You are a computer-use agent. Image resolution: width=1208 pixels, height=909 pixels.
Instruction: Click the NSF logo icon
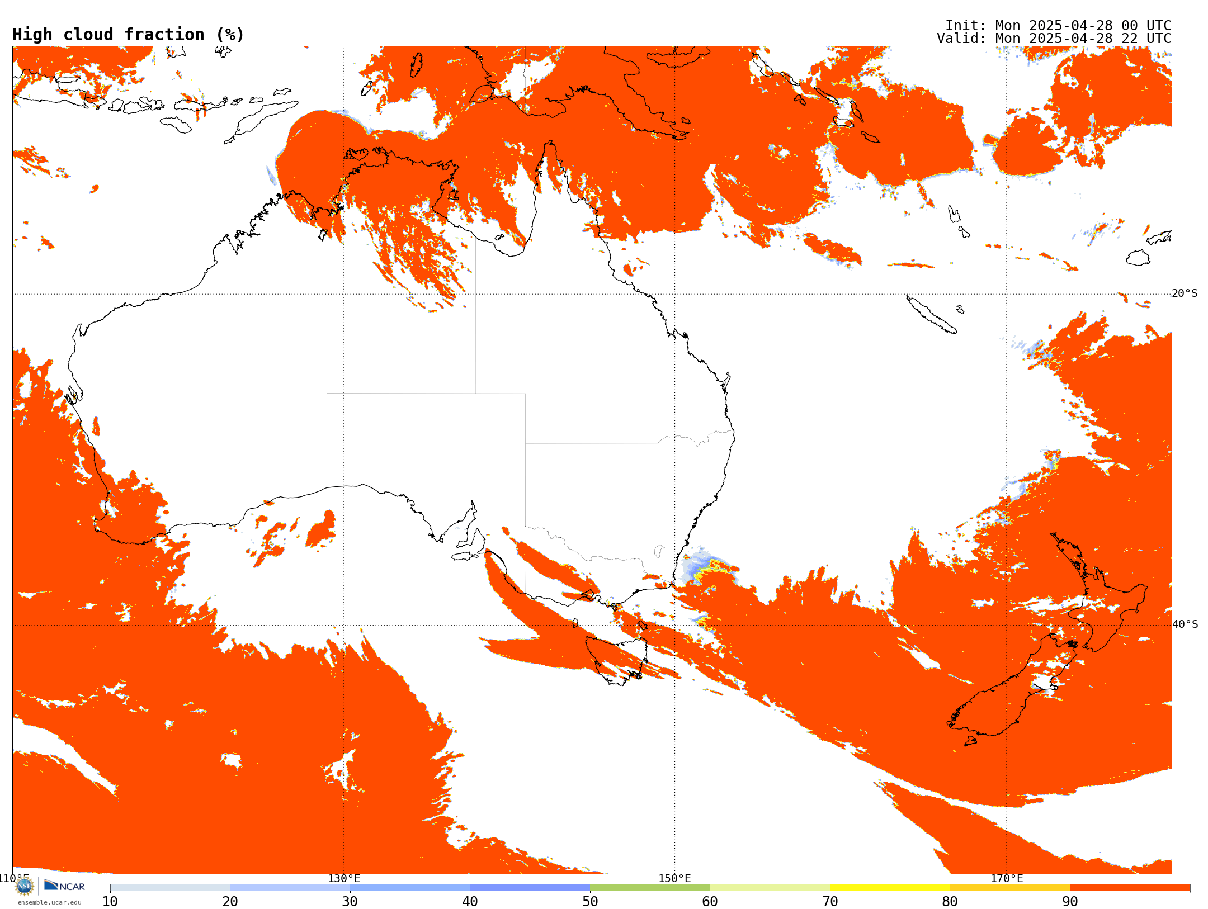click(x=25, y=886)
